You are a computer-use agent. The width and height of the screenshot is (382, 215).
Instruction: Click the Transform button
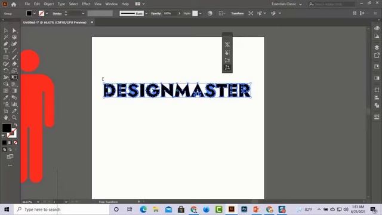coord(238,13)
